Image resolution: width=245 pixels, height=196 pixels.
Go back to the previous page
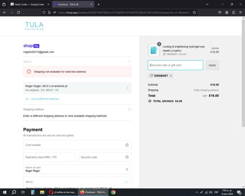click(x=5, y=13)
